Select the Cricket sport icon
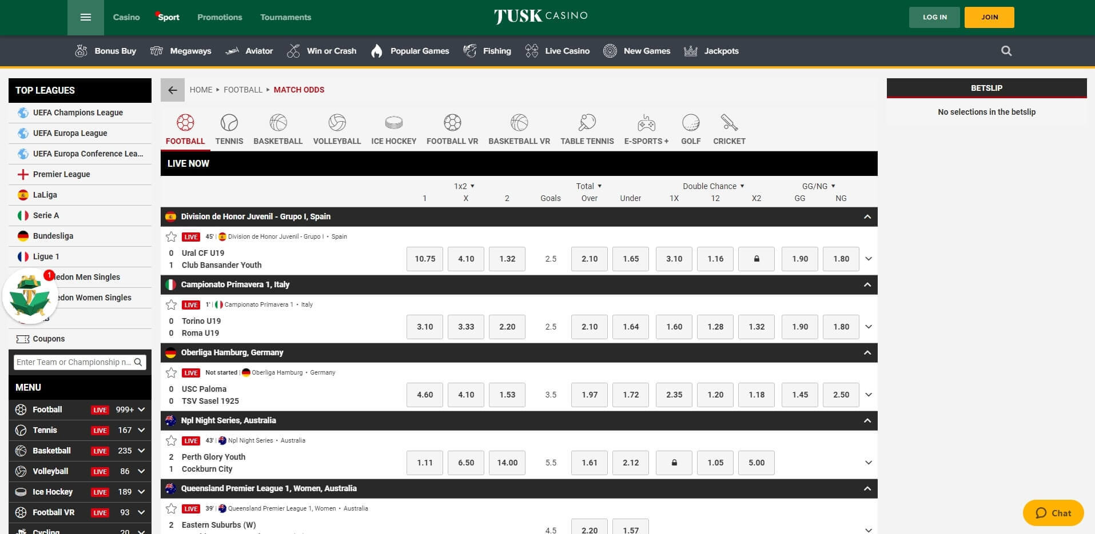1095x534 pixels. click(x=729, y=127)
